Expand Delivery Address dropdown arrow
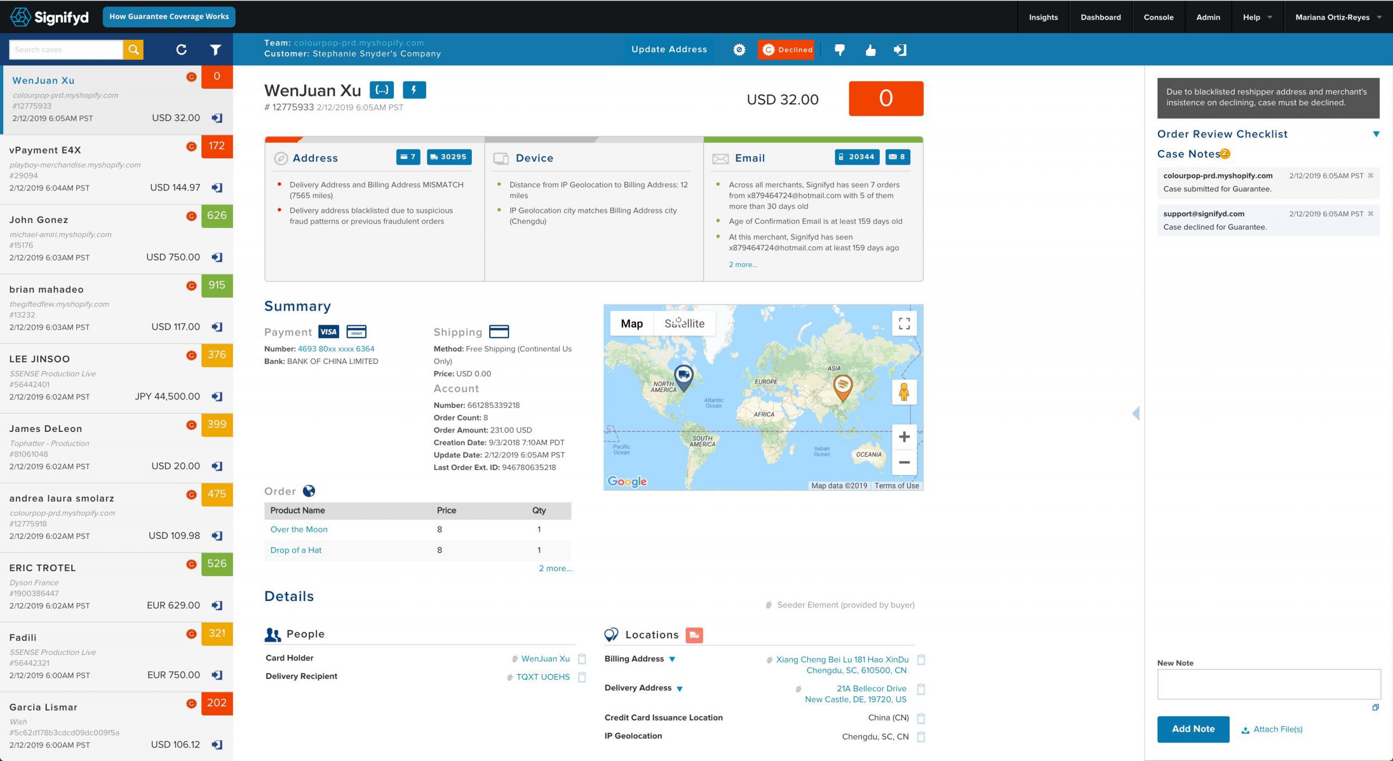The height and width of the screenshot is (761, 1393). tap(680, 689)
